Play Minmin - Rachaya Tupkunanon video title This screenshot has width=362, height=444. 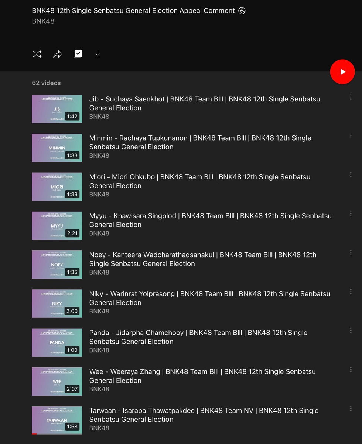tap(200, 142)
